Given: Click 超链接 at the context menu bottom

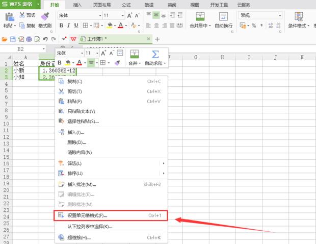Looking at the screenshot, I should pos(77,237).
